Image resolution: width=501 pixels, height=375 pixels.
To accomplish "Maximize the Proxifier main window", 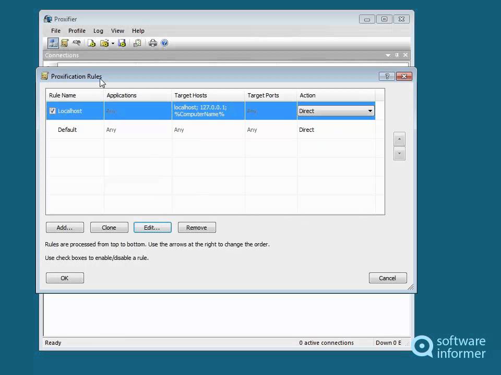I will (x=385, y=19).
